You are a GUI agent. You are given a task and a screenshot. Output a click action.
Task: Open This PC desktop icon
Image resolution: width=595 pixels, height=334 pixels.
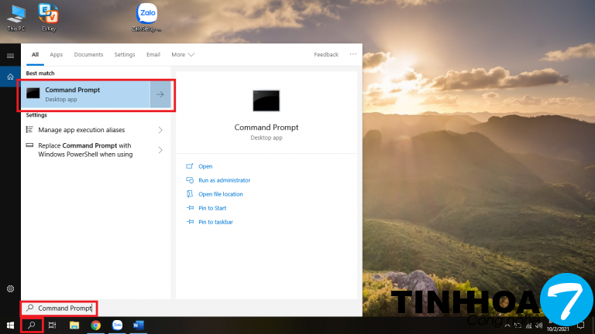pos(15,14)
